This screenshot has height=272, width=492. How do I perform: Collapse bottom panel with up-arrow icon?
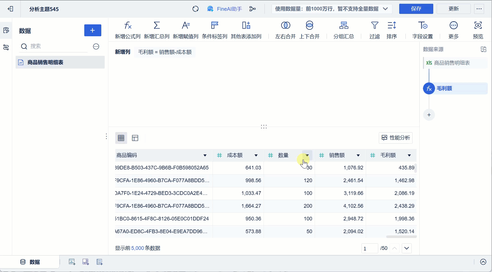point(483,262)
